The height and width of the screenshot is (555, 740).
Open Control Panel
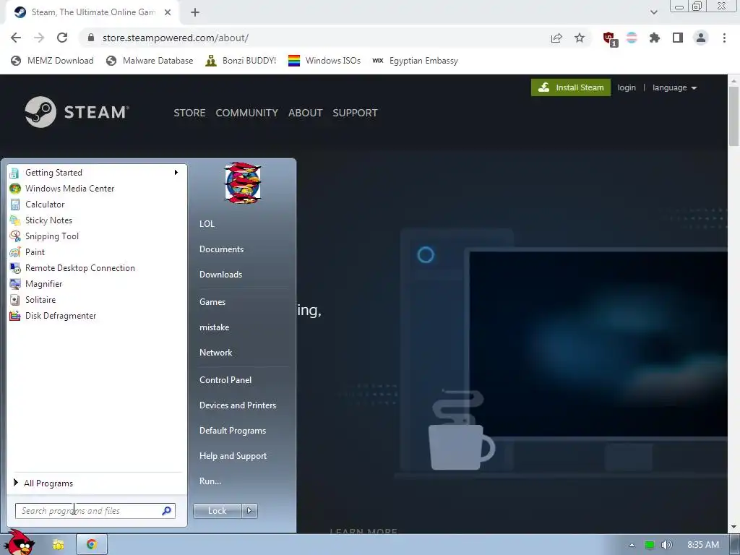click(225, 380)
